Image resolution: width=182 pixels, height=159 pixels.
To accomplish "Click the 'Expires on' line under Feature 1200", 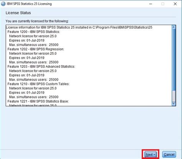I will tap(27, 41).
